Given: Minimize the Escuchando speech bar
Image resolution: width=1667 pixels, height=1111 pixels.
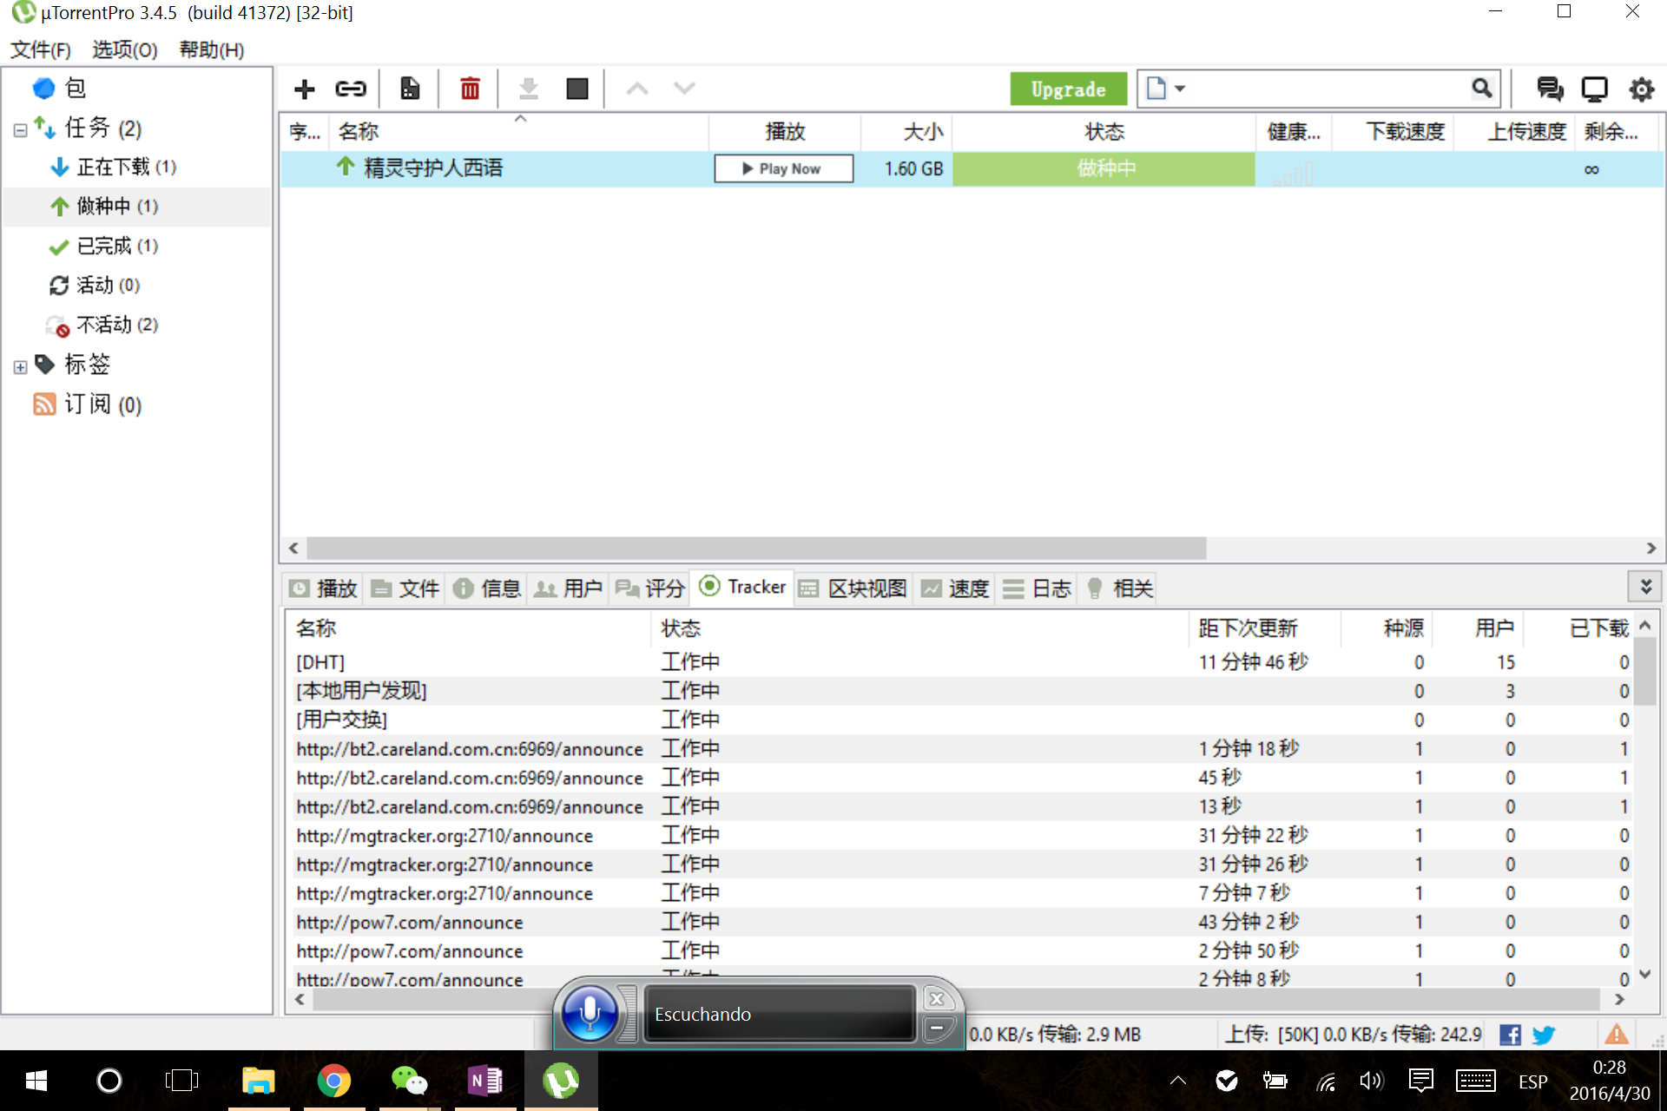Looking at the screenshot, I should (x=937, y=1029).
